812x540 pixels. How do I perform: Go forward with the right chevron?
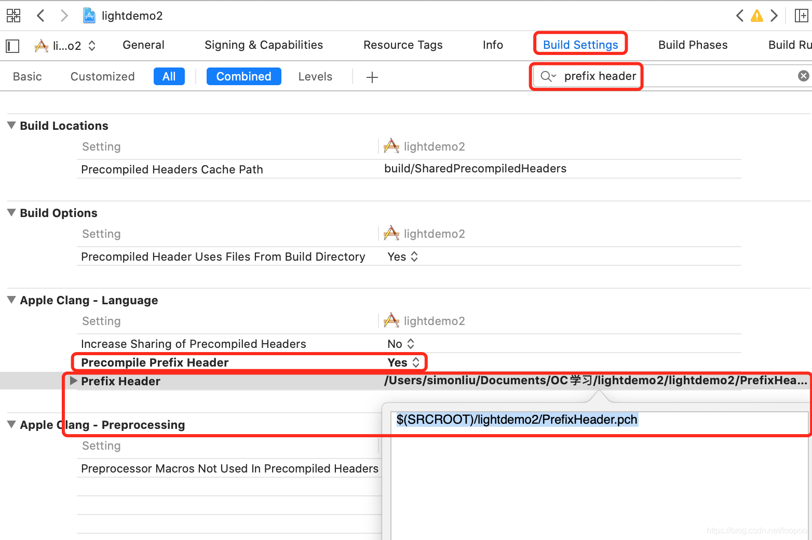[x=64, y=16]
